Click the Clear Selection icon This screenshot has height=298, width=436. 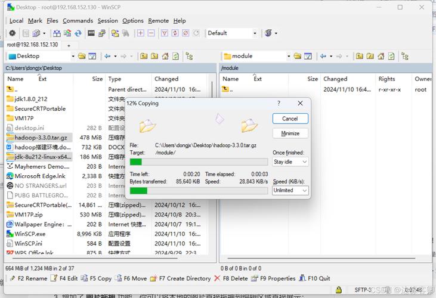click(x=185, y=33)
